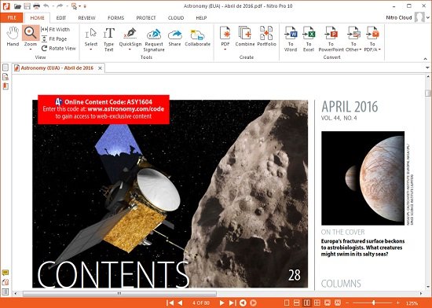The height and width of the screenshot is (308, 432).
Task: Click Fit Page option
Action: tap(54, 38)
